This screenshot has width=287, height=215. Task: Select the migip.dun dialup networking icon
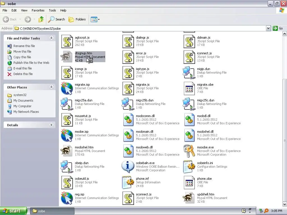pyautogui.click(x=189, y=73)
